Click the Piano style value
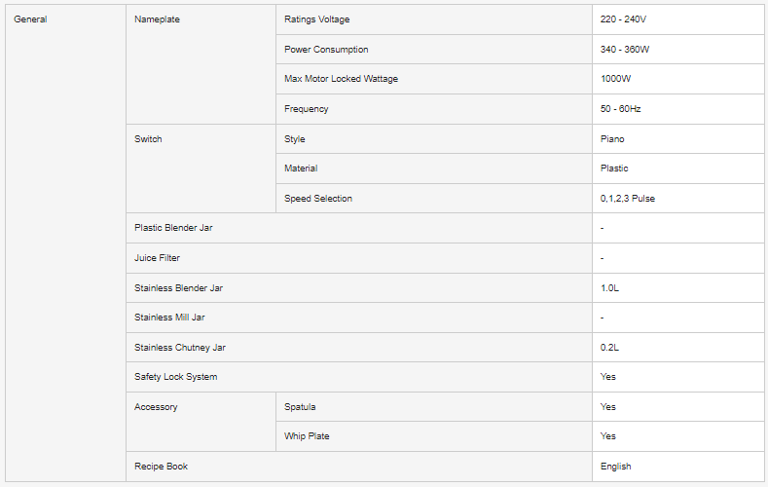Image resolution: width=768 pixels, height=487 pixels. 612,139
